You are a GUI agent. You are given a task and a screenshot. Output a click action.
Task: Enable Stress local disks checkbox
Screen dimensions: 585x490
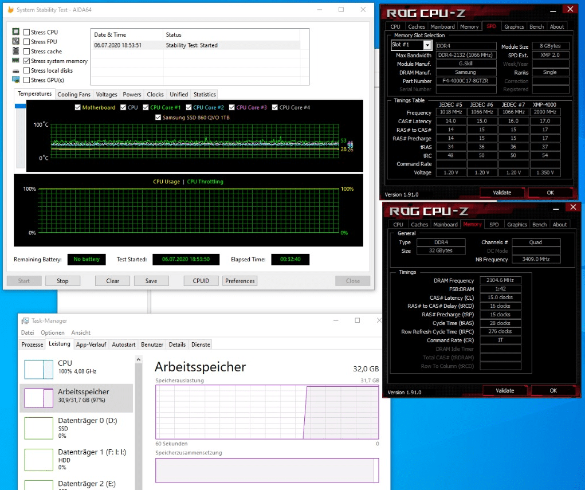point(26,70)
